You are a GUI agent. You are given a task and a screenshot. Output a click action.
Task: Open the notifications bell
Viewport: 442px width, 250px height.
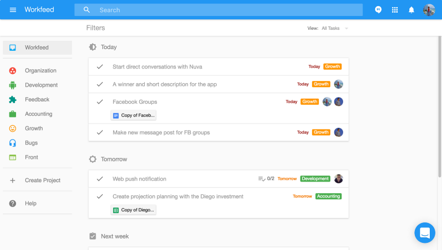pyautogui.click(x=411, y=10)
